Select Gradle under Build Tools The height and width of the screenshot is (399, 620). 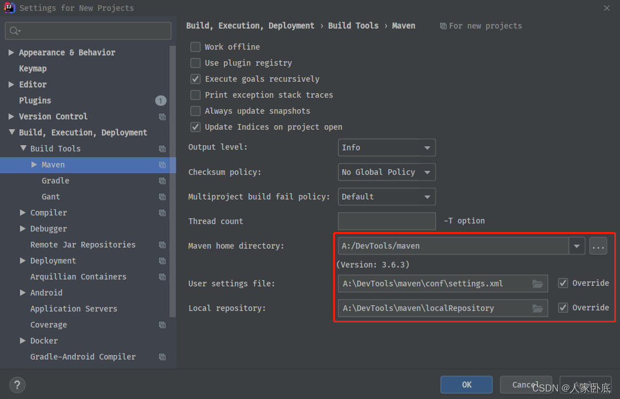pyautogui.click(x=56, y=181)
